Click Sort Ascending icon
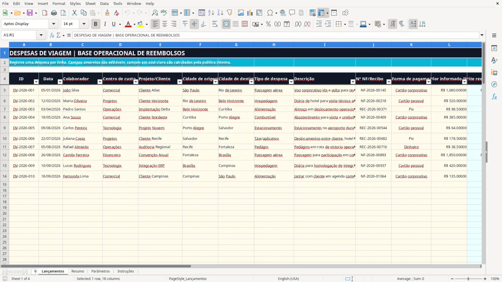This screenshot has height=282, width=502. click(211, 13)
